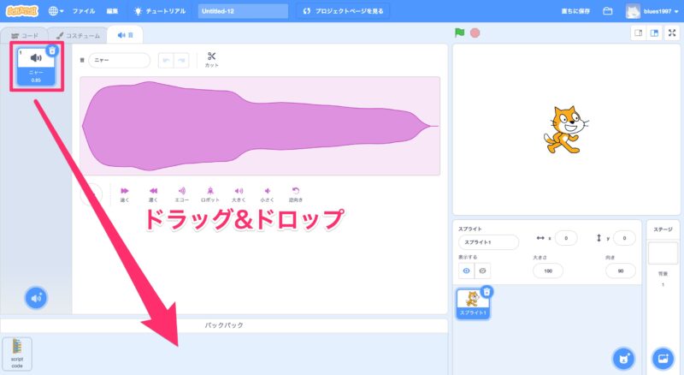
Task: Apply the Robot (ロボット) sound effect
Action: (x=209, y=193)
